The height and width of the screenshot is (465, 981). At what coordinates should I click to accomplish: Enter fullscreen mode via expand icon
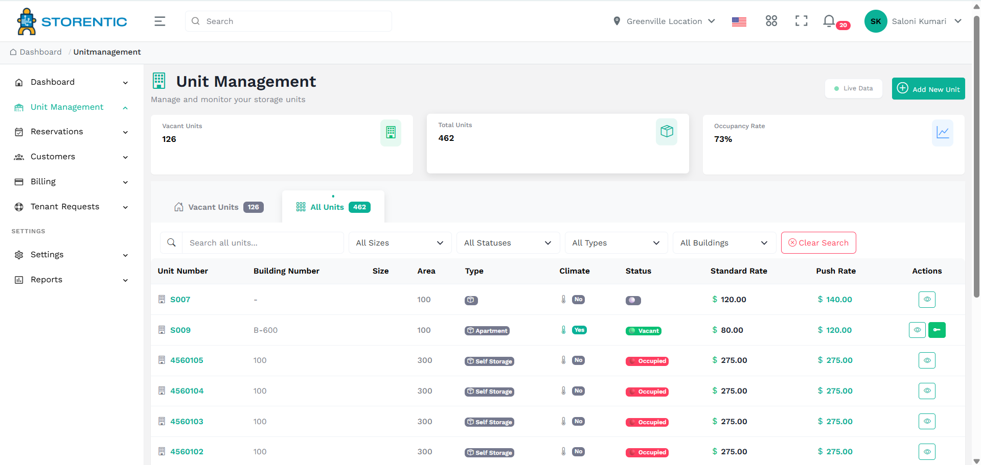tap(801, 21)
